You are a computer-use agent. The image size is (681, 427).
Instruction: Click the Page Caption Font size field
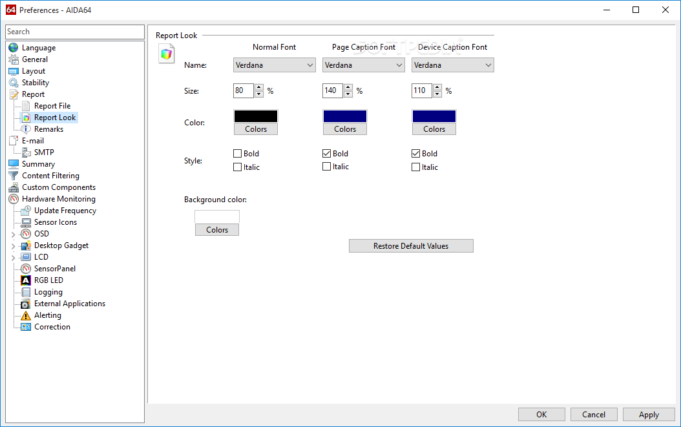point(333,90)
